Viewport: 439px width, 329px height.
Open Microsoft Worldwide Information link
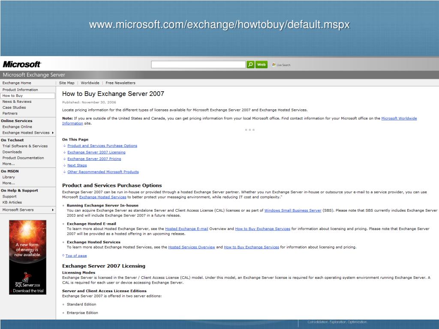pos(399,118)
